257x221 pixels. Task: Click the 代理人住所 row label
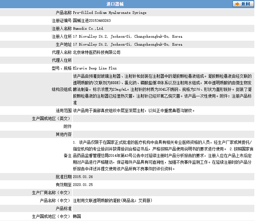tap(62, 60)
